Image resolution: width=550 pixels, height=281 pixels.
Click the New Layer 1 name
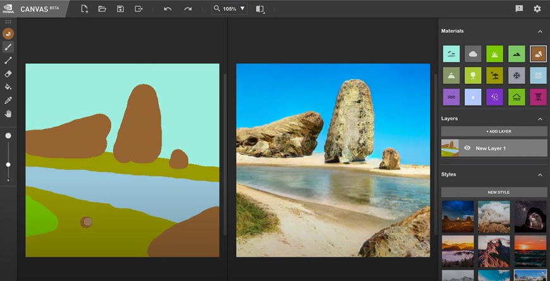coord(491,148)
